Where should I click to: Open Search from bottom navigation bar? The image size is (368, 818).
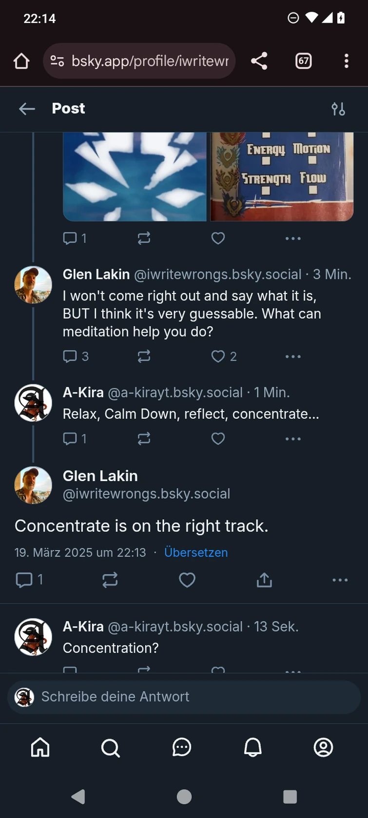pyautogui.click(x=111, y=747)
